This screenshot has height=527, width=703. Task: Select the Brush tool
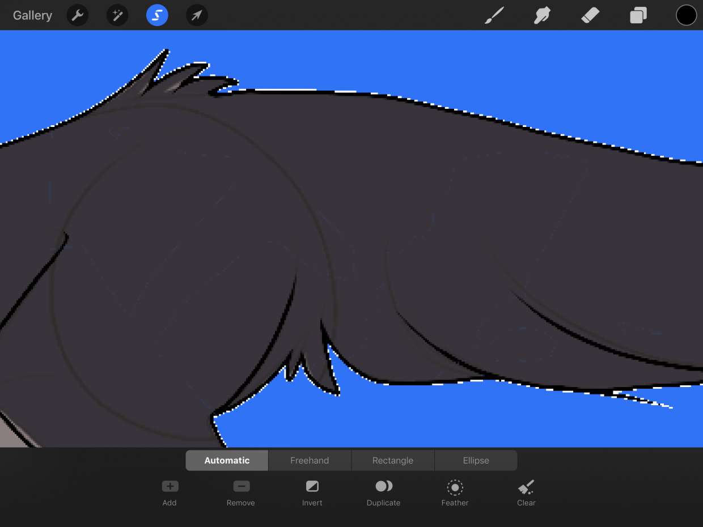tap(494, 15)
